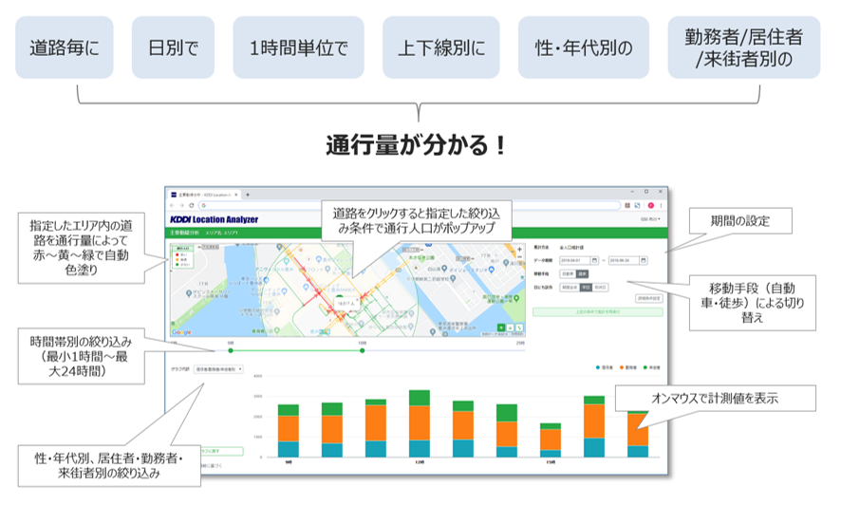Click the download arrow icon on map corner
This screenshot has height=505, width=841.
pos(511,327)
